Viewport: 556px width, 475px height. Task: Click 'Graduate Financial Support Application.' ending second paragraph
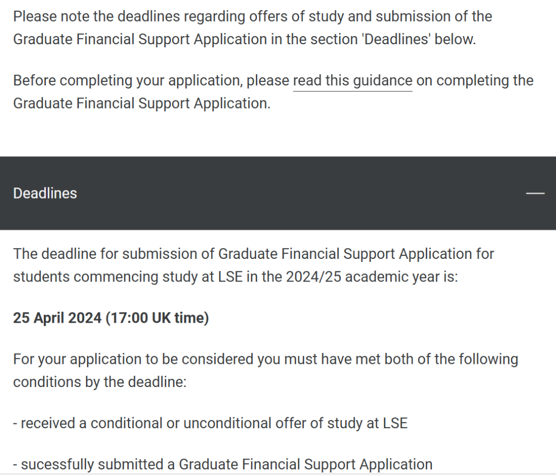pos(142,103)
